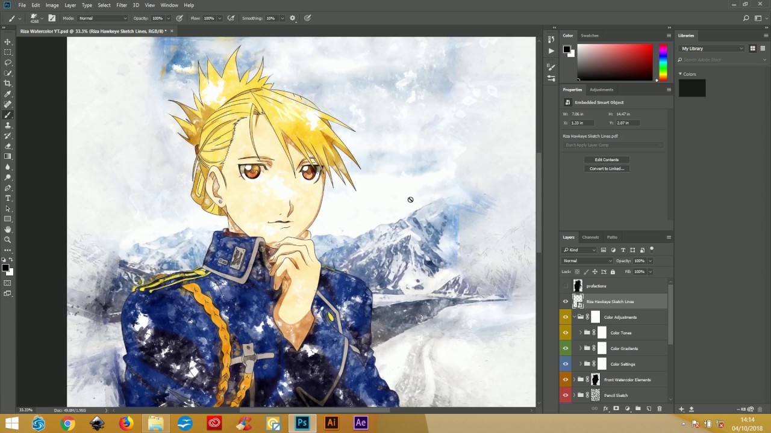Viewport: 771px width, 433px height.
Task: Enable airbrush-style build-up effects
Action: coord(231,18)
